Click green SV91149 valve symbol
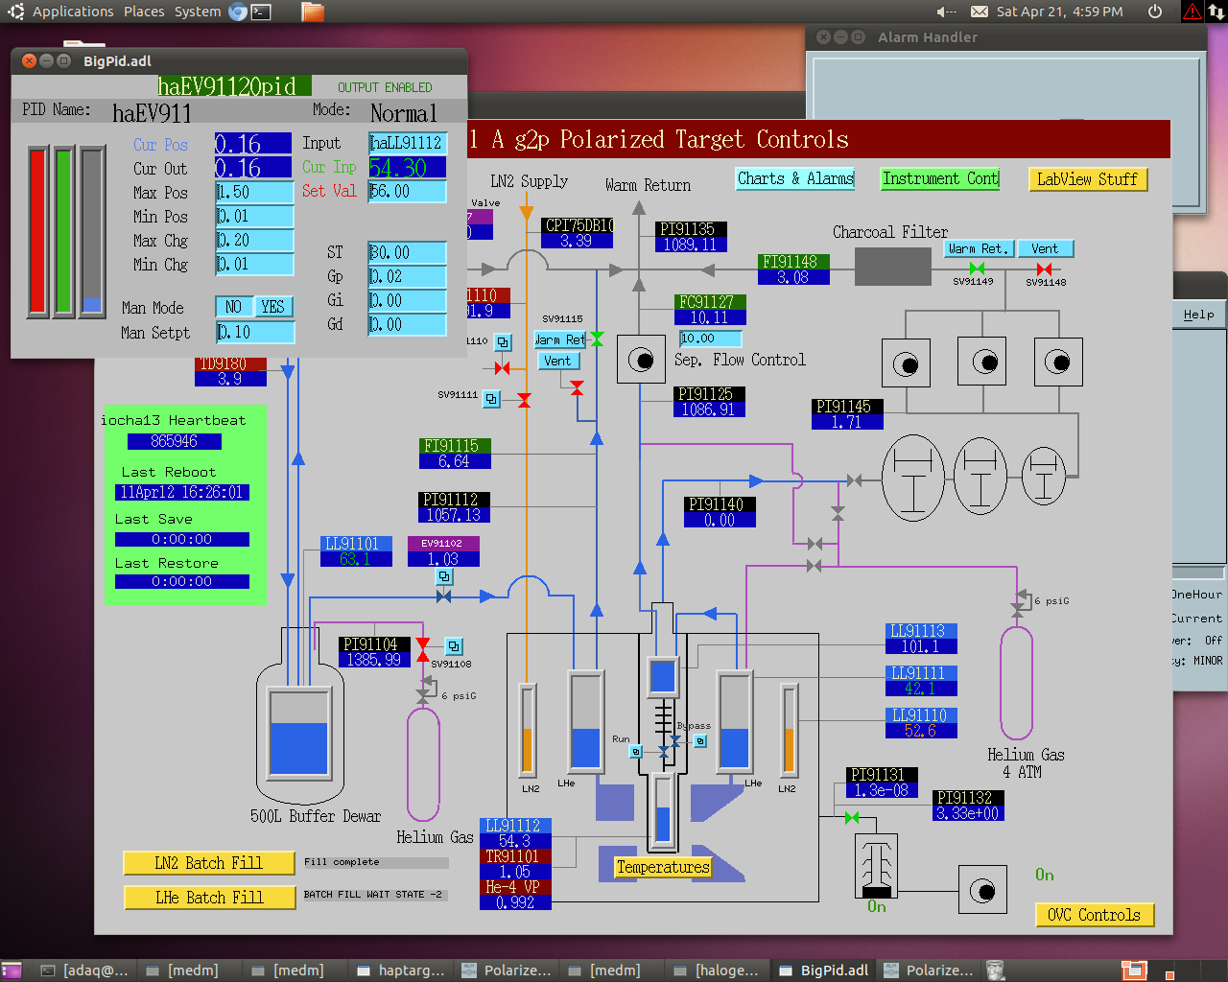Screen dimensions: 1228x982 977,269
